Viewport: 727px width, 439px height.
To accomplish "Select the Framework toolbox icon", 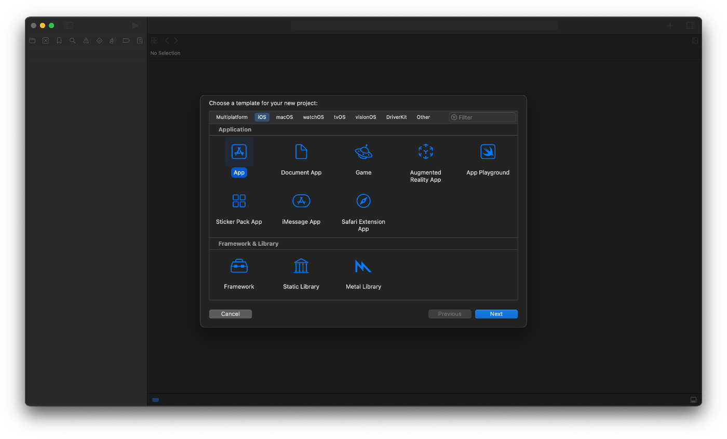I will (239, 266).
